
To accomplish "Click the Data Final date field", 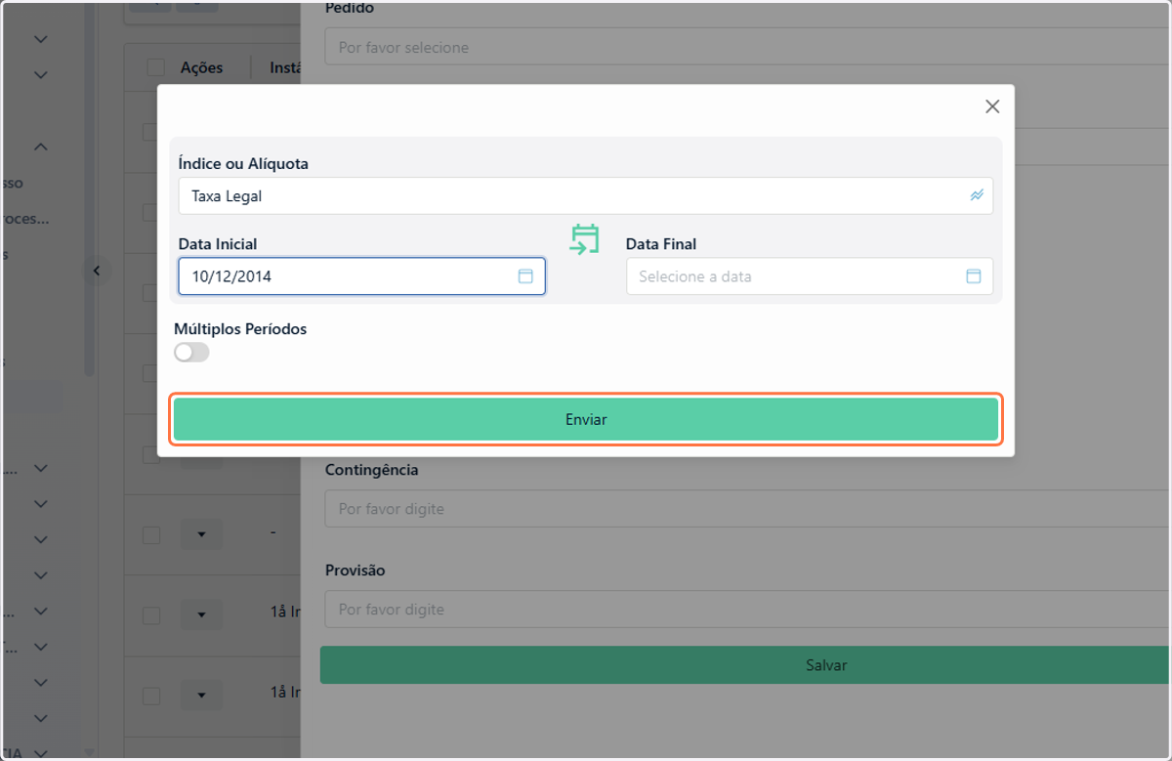I will tap(809, 276).
